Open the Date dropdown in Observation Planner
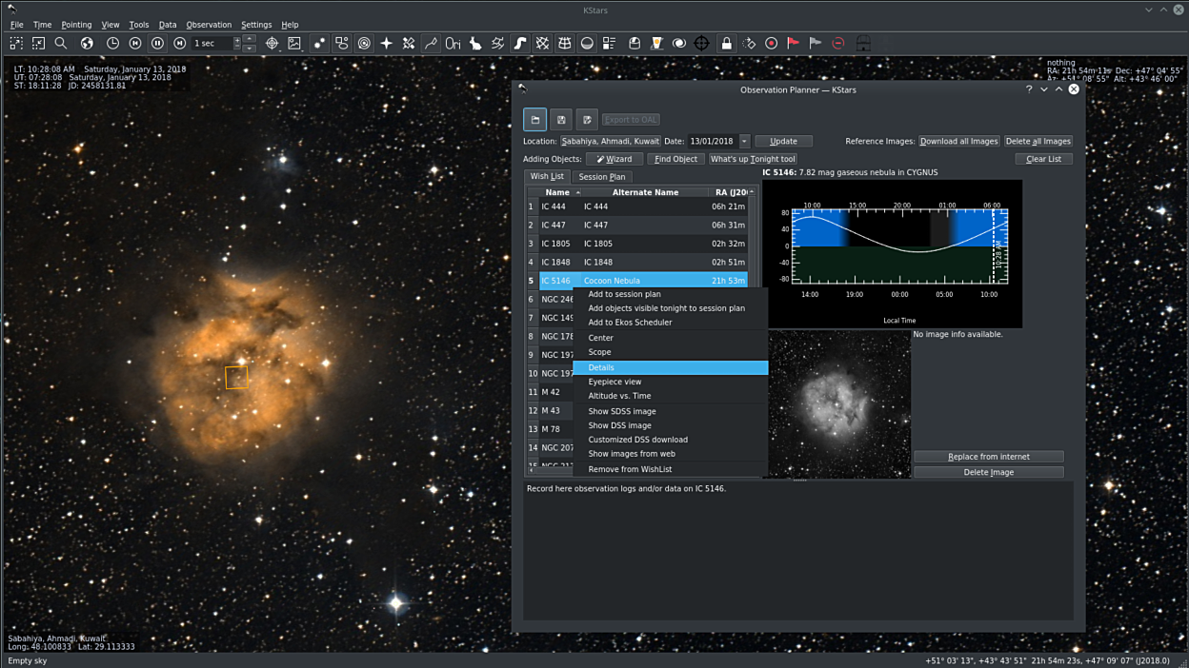Image resolution: width=1189 pixels, height=668 pixels. coord(744,141)
